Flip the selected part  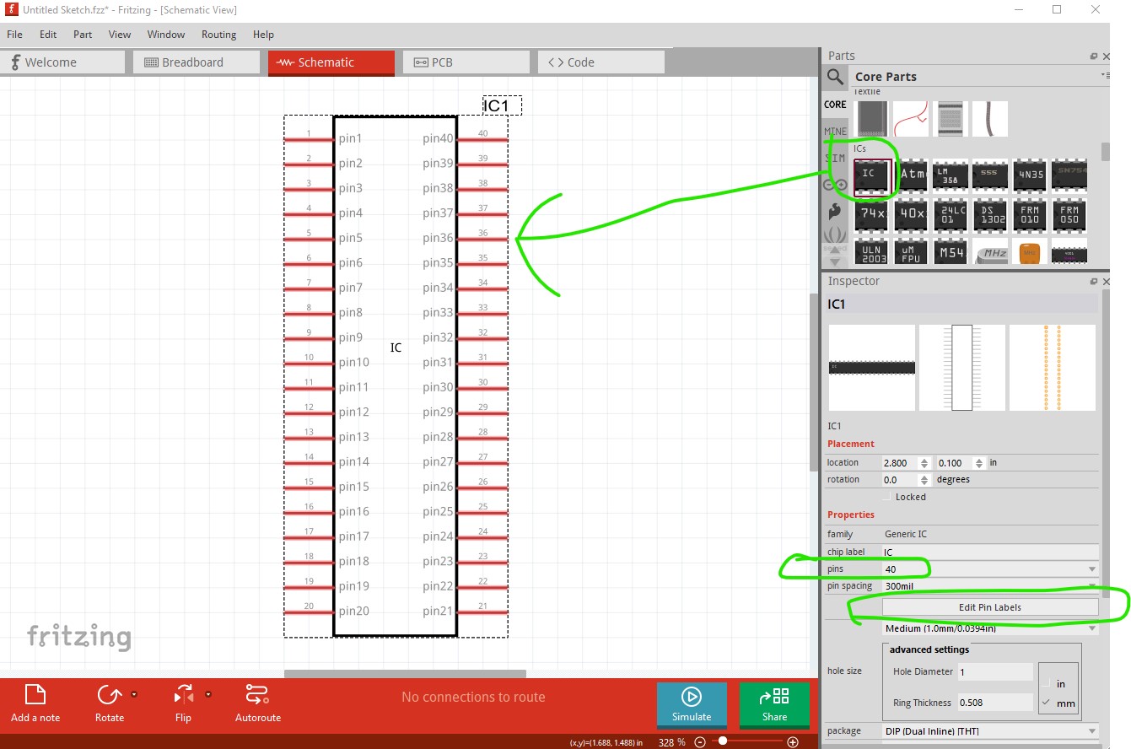[x=183, y=703]
